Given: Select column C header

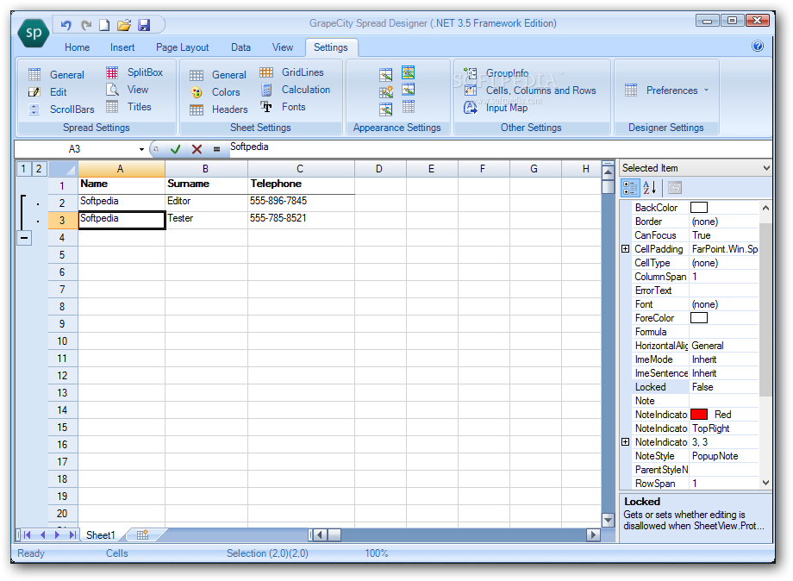Looking at the screenshot, I should (x=301, y=169).
